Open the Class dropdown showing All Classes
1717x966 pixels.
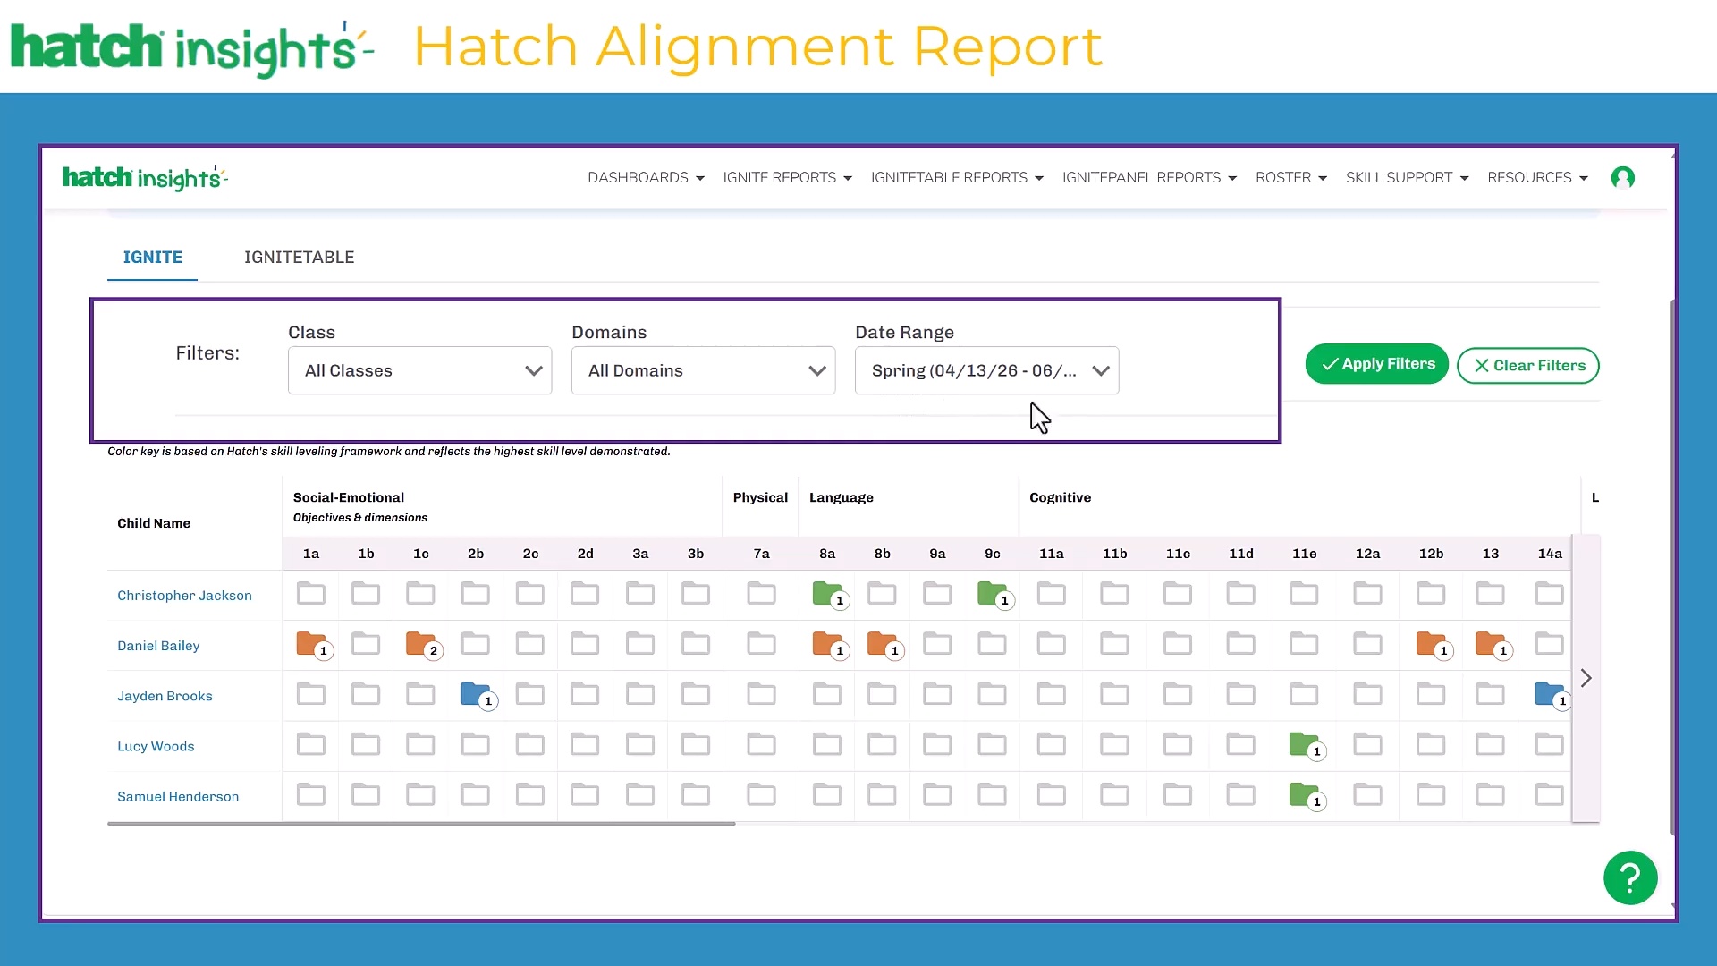419,370
